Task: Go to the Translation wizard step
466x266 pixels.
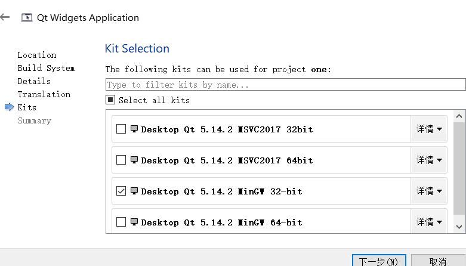Action: (44, 94)
